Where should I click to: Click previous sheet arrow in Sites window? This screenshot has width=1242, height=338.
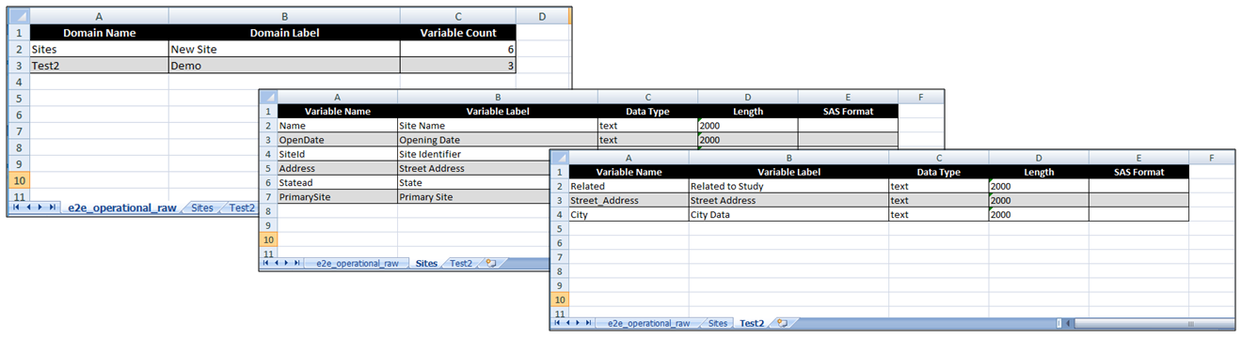pyautogui.click(x=277, y=264)
